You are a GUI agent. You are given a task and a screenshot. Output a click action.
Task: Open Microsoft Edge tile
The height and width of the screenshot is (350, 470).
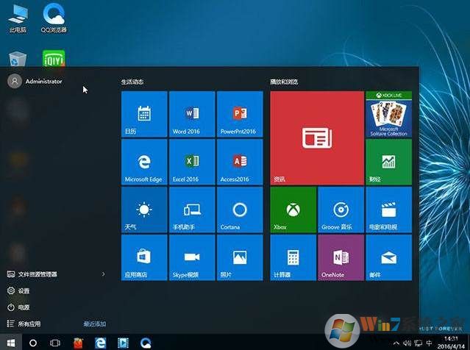click(144, 162)
